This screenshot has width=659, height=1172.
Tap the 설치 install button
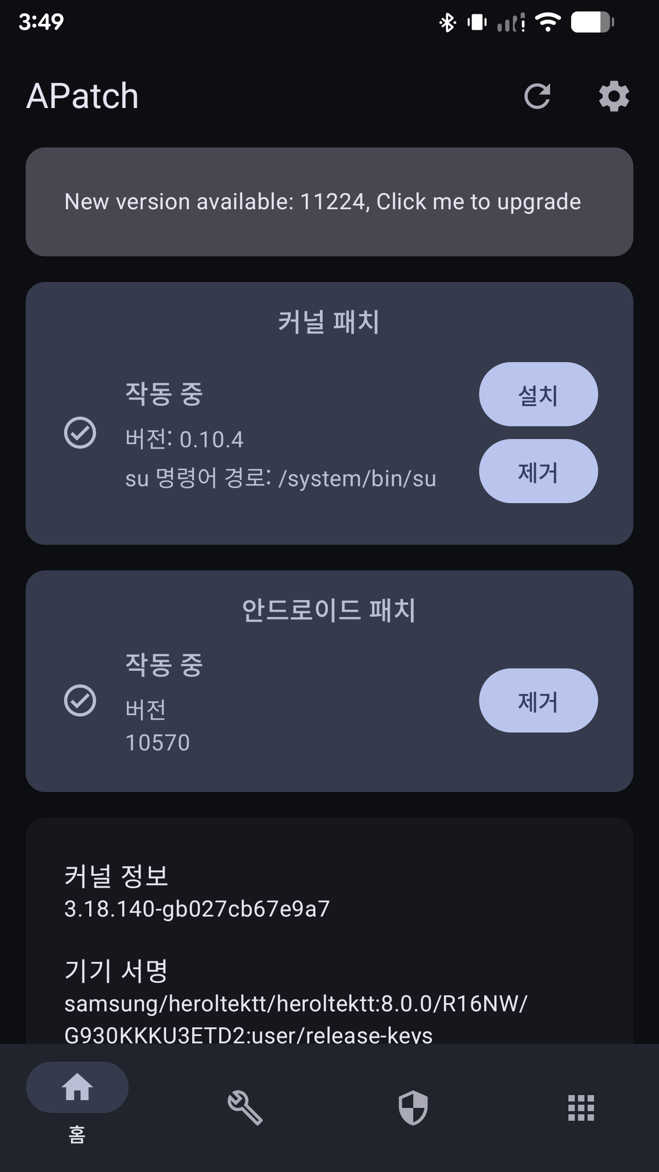[x=538, y=394]
